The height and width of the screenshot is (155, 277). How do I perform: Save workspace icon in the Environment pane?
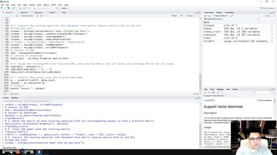pyautogui.click(x=209, y=16)
